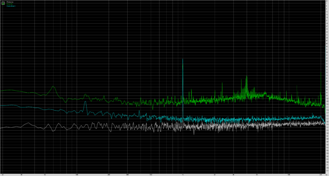Click the dB scale on right edge
This screenshot has height=176, width=329.
(326, 86)
